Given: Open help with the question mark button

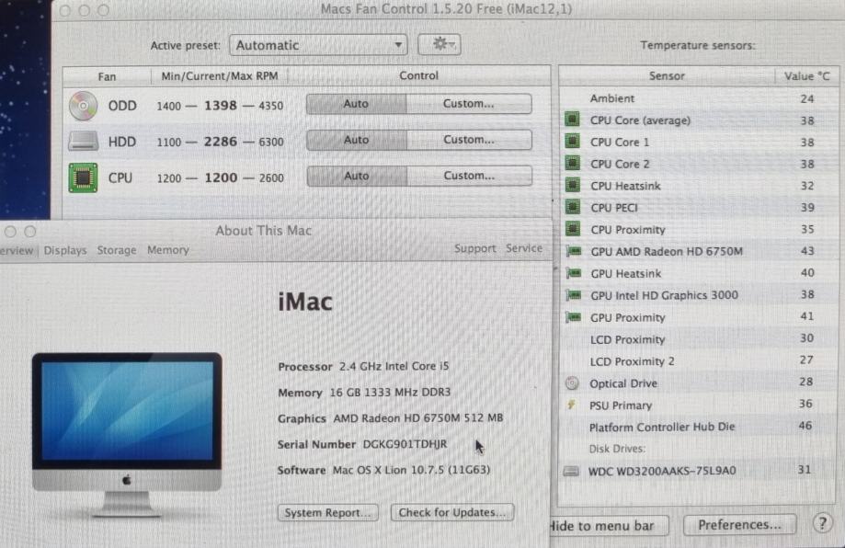Looking at the screenshot, I should (822, 522).
